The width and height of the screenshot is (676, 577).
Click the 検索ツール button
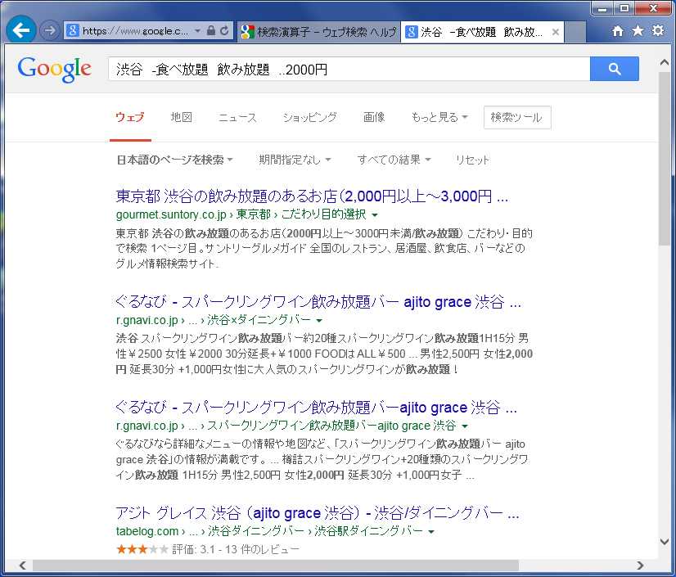tap(517, 117)
